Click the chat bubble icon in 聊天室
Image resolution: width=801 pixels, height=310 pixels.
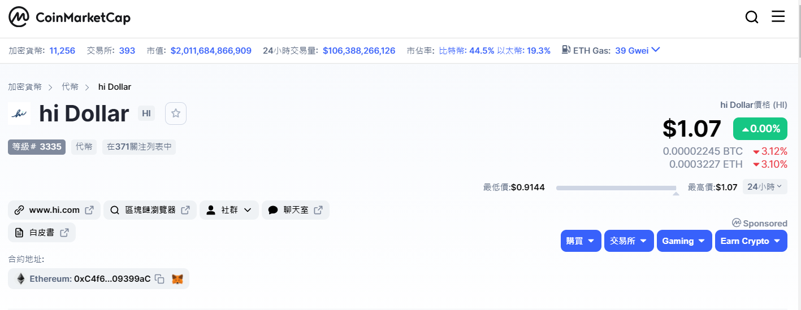coord(273,210)
